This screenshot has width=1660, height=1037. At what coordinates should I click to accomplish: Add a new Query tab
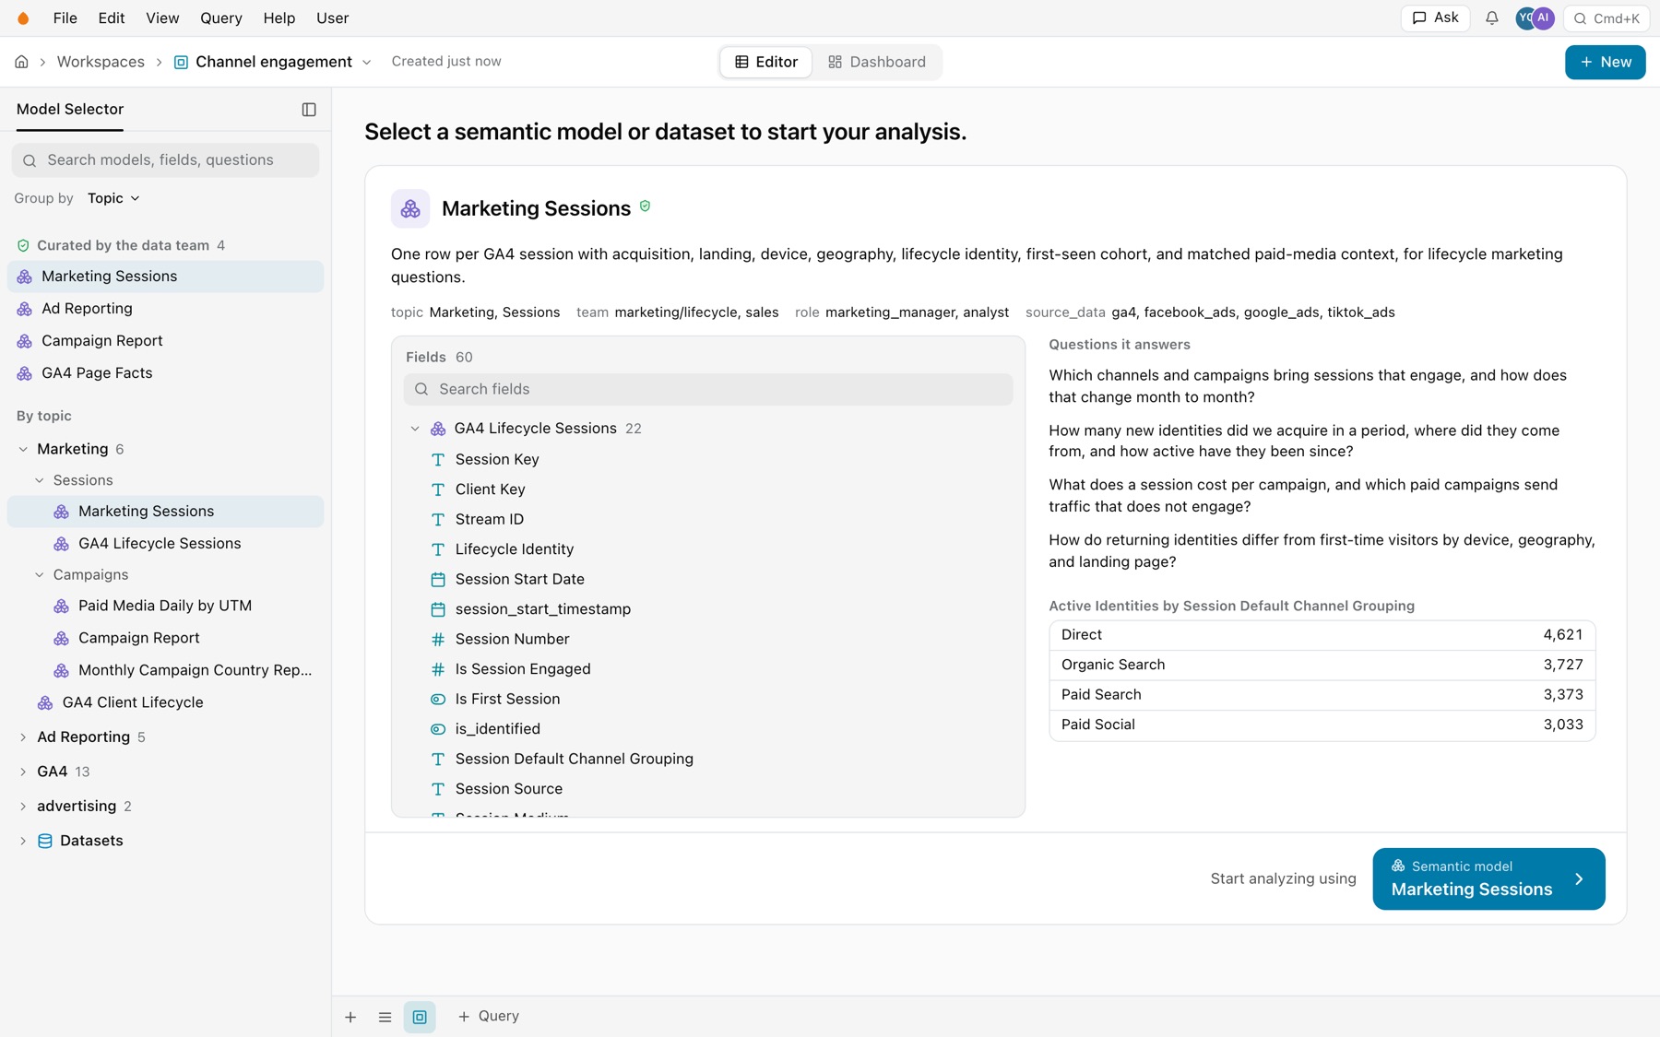(x=489, y=1016)
